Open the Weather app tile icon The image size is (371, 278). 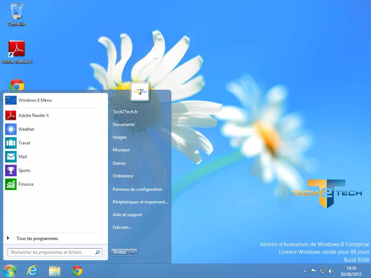[x=11, y=129]
